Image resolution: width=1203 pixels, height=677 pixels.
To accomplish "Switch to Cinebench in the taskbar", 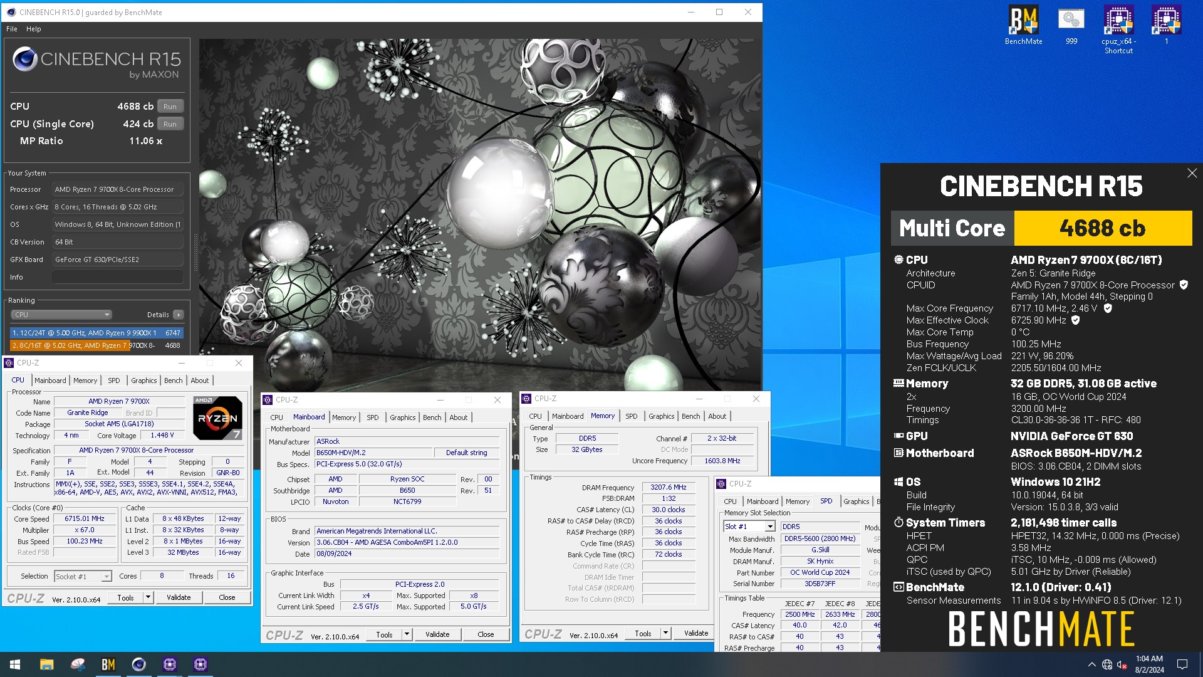I will pos(138,664).
